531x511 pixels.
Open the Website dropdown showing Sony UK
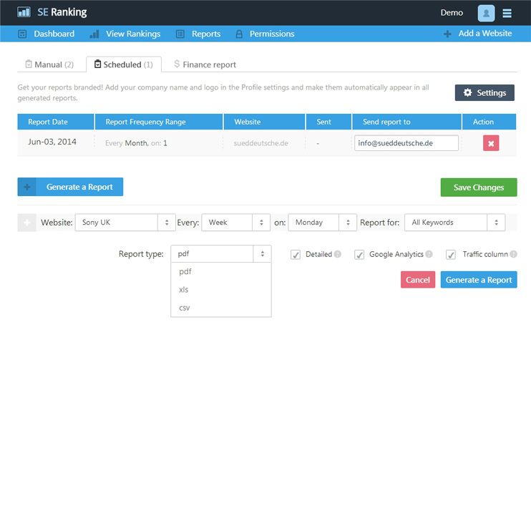125,223
